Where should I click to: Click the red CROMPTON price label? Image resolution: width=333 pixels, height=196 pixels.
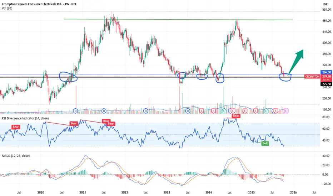312,77
